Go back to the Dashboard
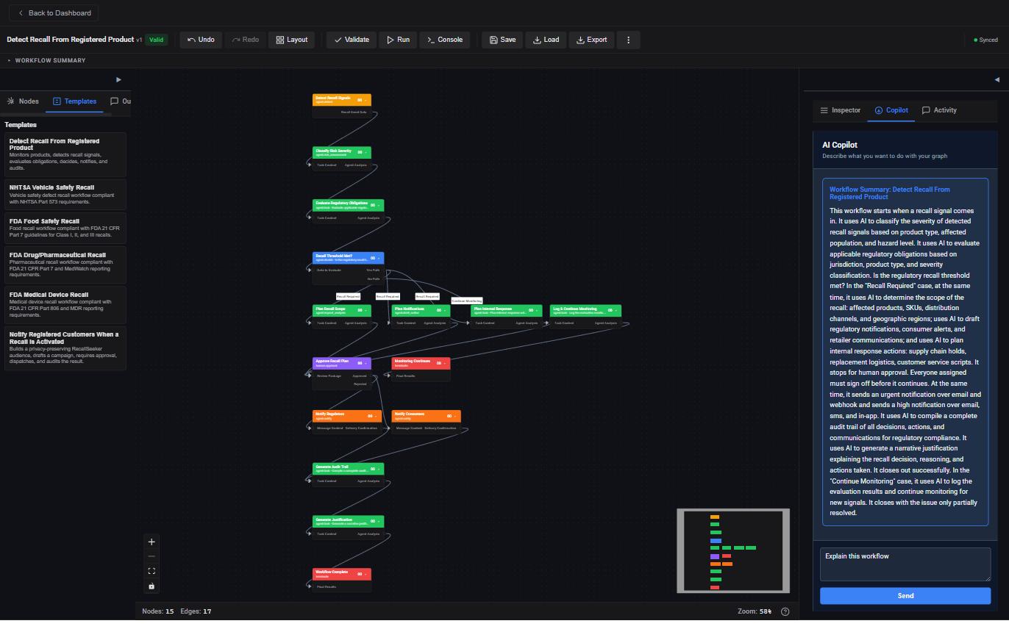This screenshot has width=1009, height=643. tap(54, 13)
